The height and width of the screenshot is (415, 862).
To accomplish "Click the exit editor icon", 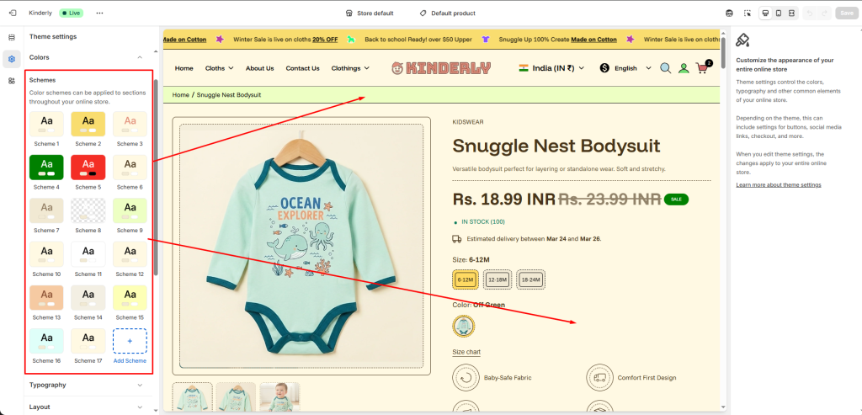I will (x=12, y=13).
